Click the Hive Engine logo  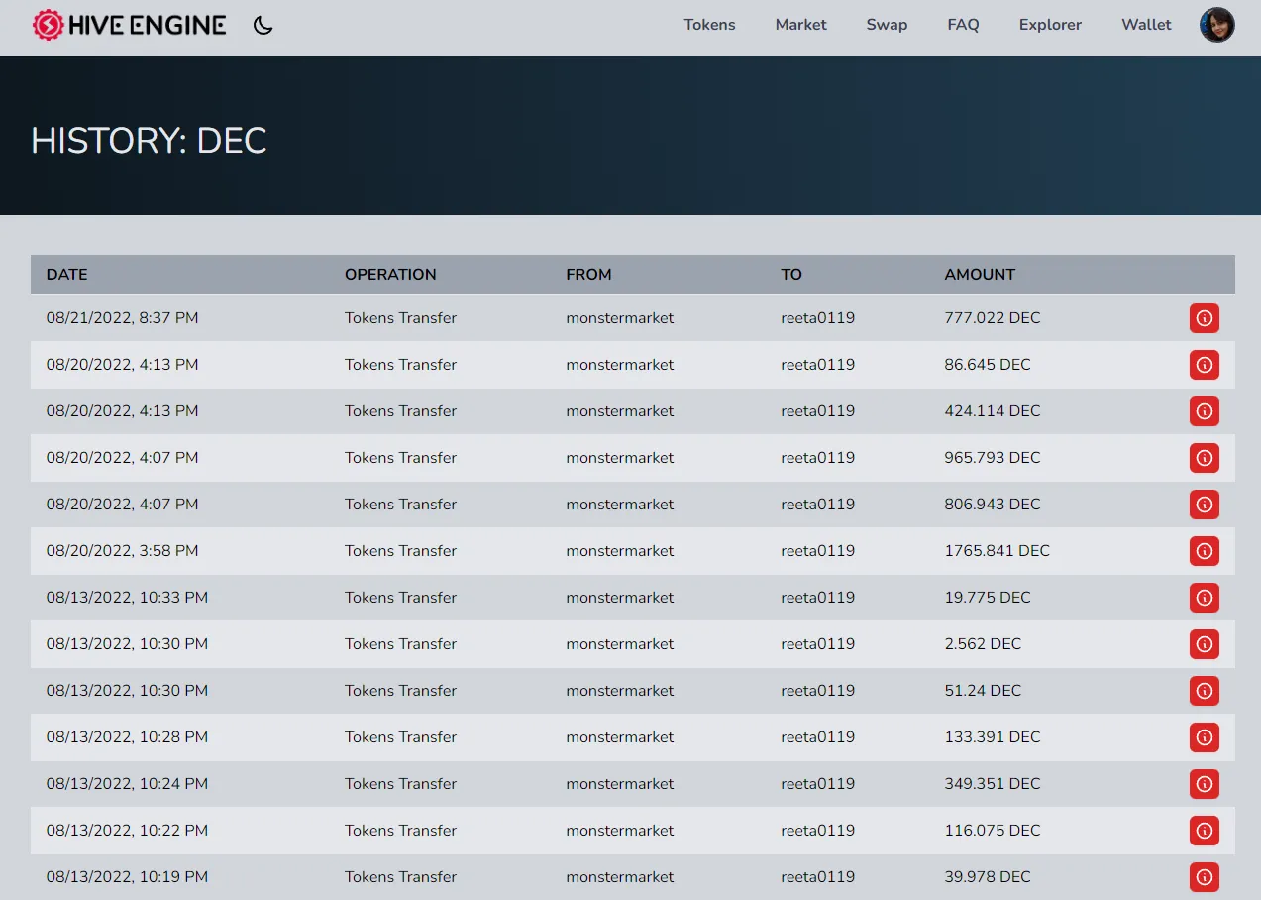click(129, 25)
